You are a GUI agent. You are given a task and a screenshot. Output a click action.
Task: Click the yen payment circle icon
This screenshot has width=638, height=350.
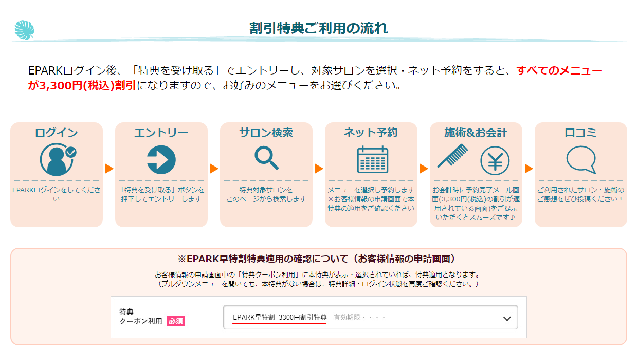[x=495, y=160]
